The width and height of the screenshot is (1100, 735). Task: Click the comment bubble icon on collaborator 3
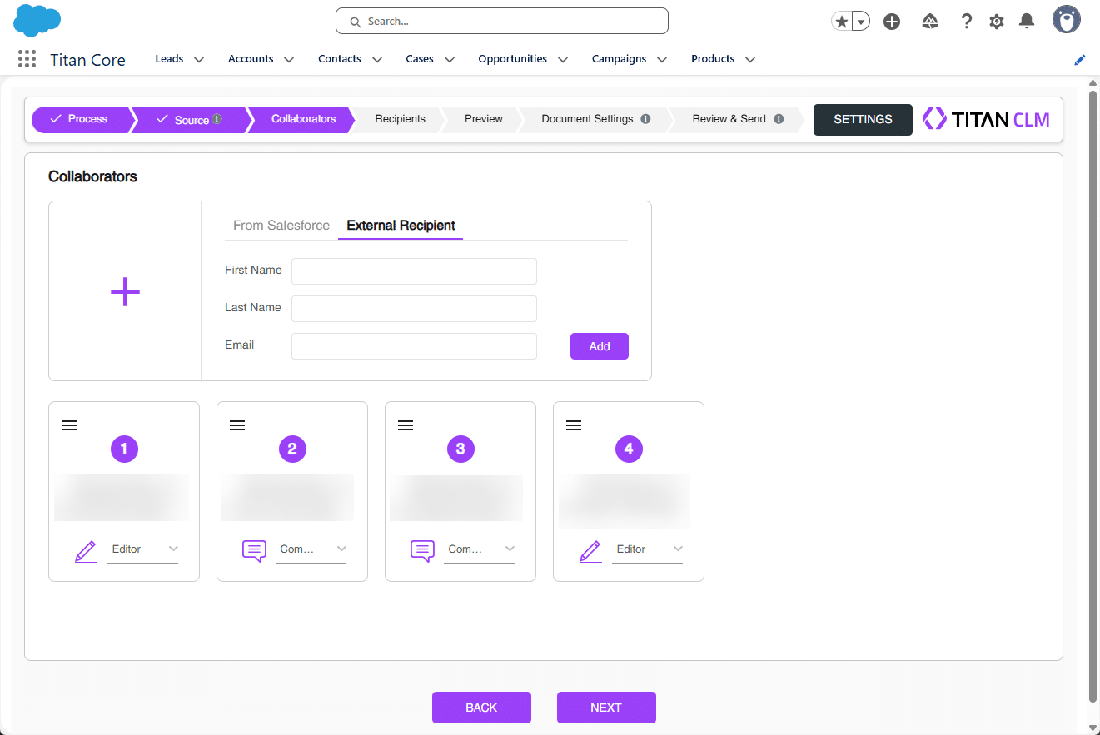click(x=422, y=550)
